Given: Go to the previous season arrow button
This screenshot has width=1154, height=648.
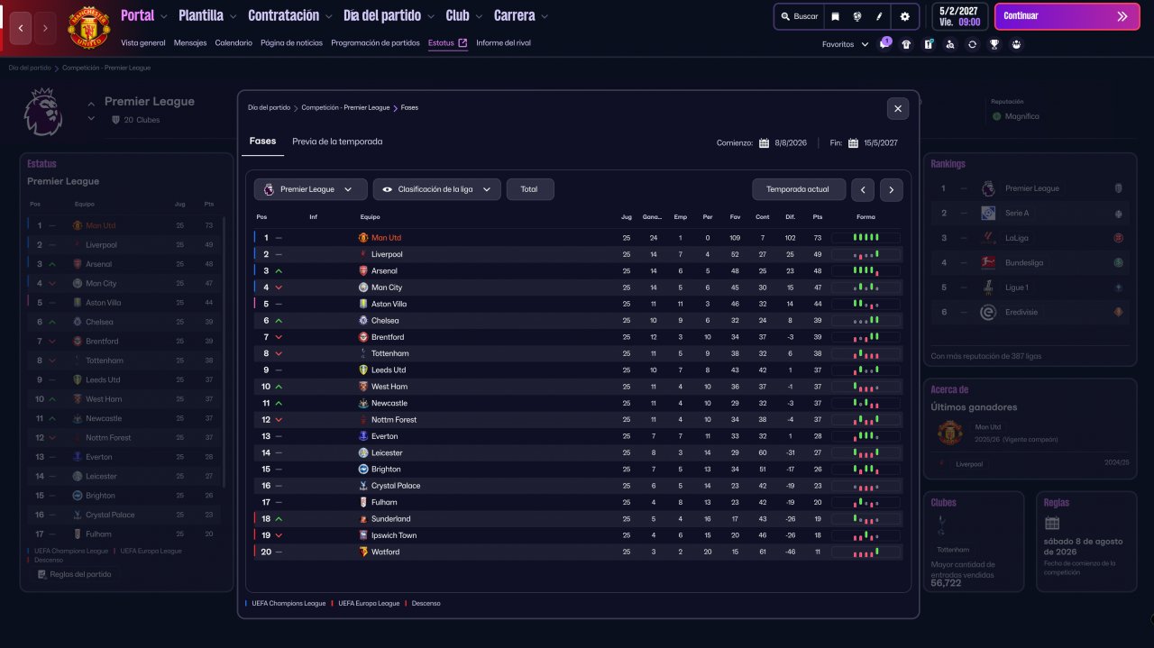Looking at the screenshot, I should coord(864,189).
